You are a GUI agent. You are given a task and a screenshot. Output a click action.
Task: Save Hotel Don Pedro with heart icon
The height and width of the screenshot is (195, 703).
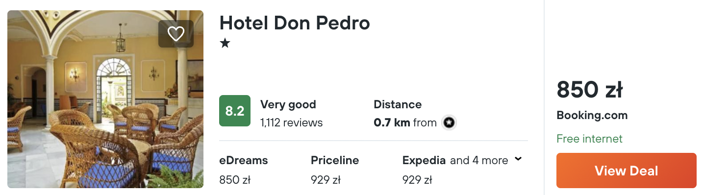[176, 33]
